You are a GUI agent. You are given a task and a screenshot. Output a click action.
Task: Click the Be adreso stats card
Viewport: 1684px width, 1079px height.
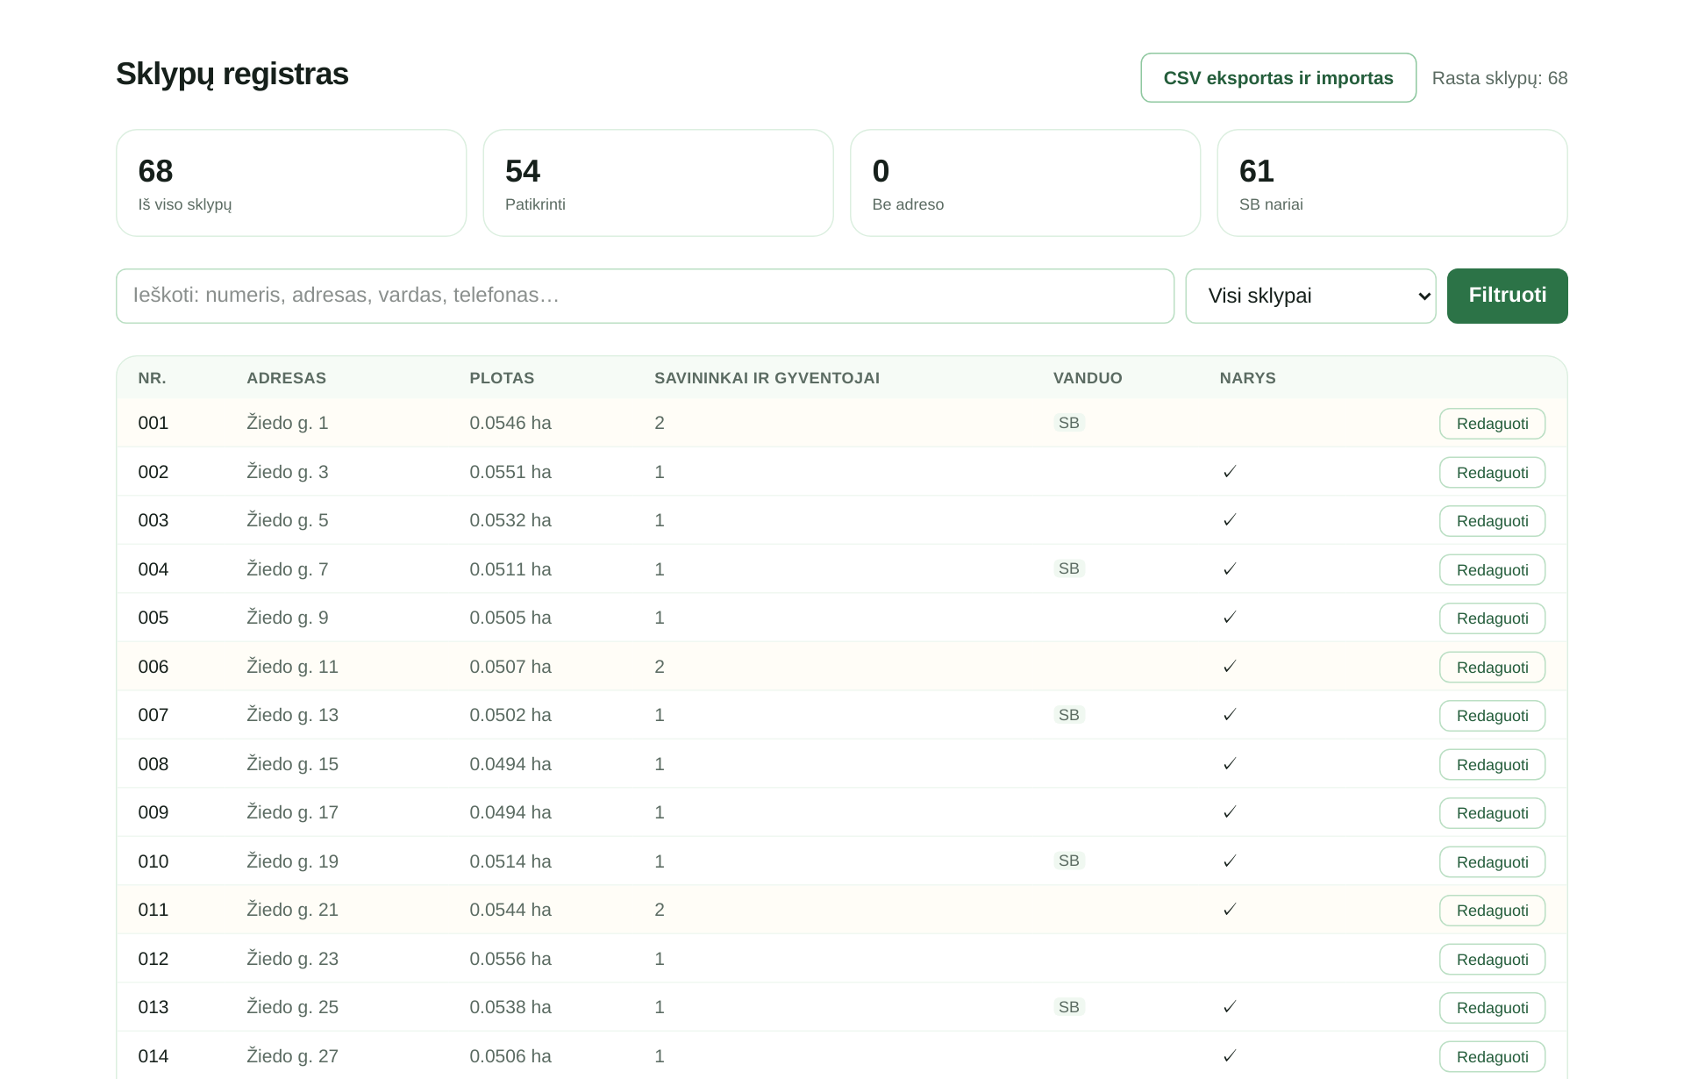pos(1025,183)
